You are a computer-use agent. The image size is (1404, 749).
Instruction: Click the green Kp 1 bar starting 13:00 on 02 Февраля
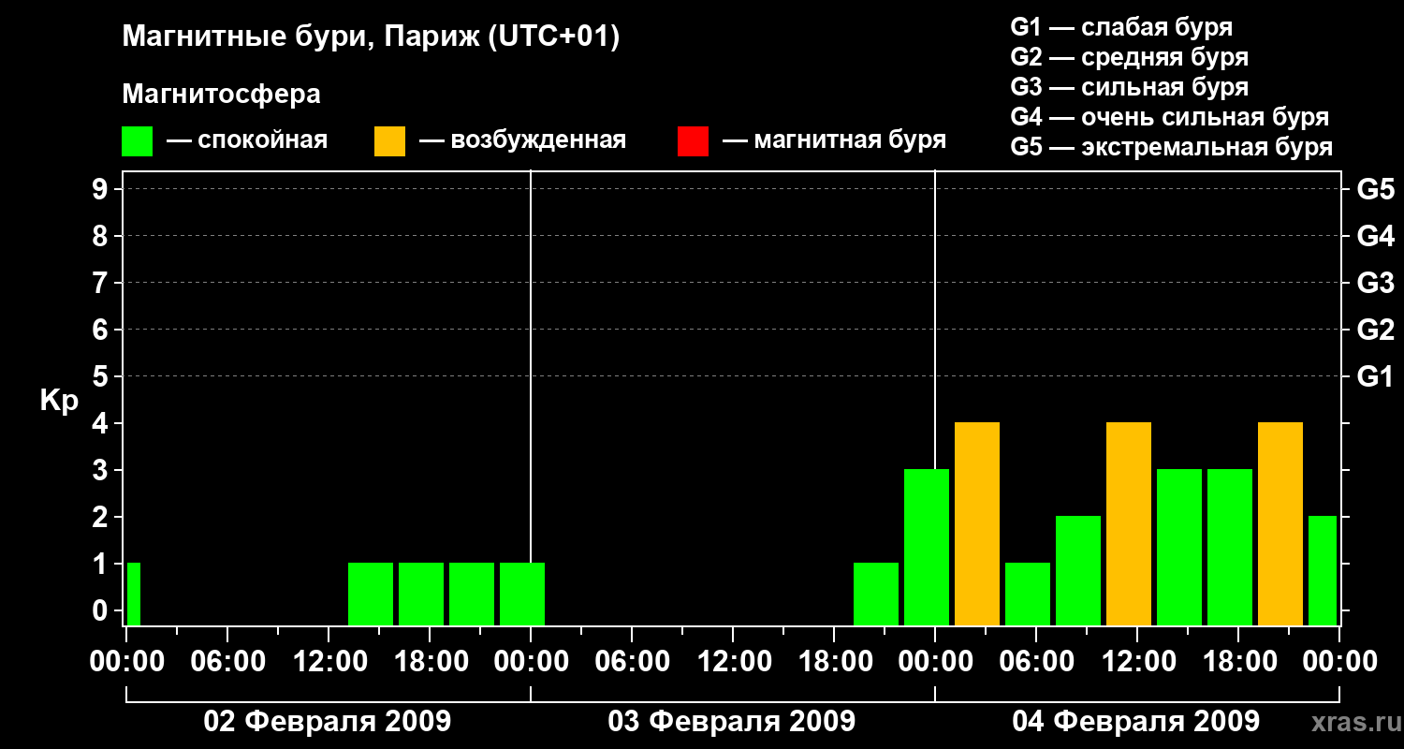coord(371,594)
